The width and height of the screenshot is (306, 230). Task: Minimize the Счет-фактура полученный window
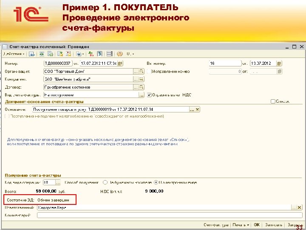point(287,47)
